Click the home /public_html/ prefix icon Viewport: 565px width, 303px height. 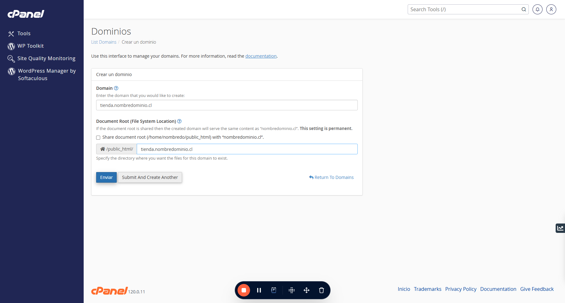point(102,149)
